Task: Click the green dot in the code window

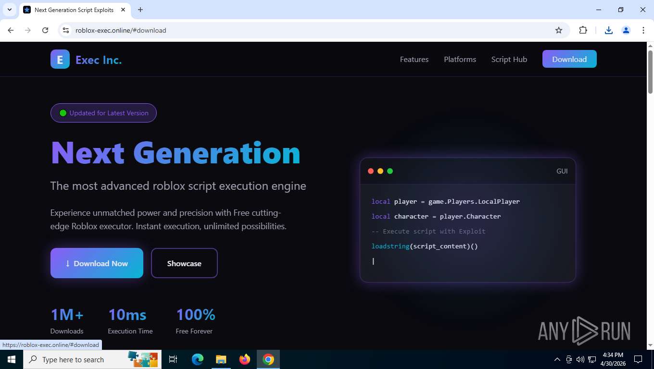Action: pyautogui.click(x=390, y=171)
